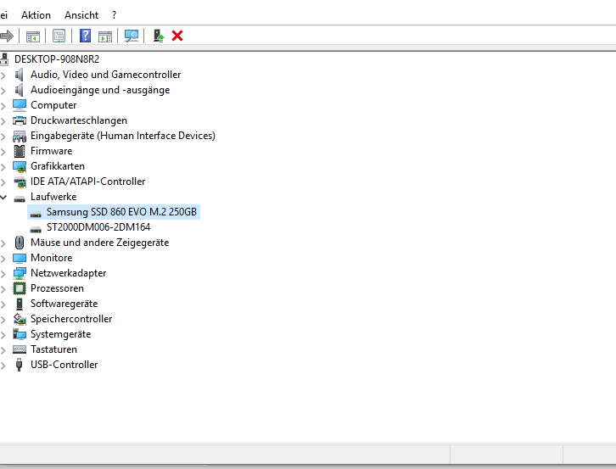Expand the Netzwerkadapter node arrow
The image size is (616, 469).
[3, 274]
